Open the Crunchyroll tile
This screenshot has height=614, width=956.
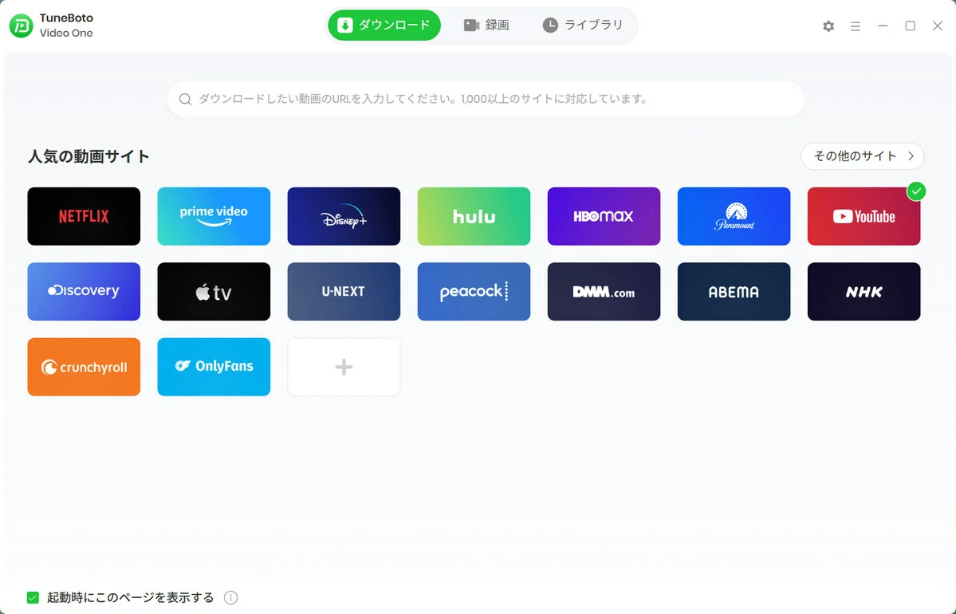point(84,367)
